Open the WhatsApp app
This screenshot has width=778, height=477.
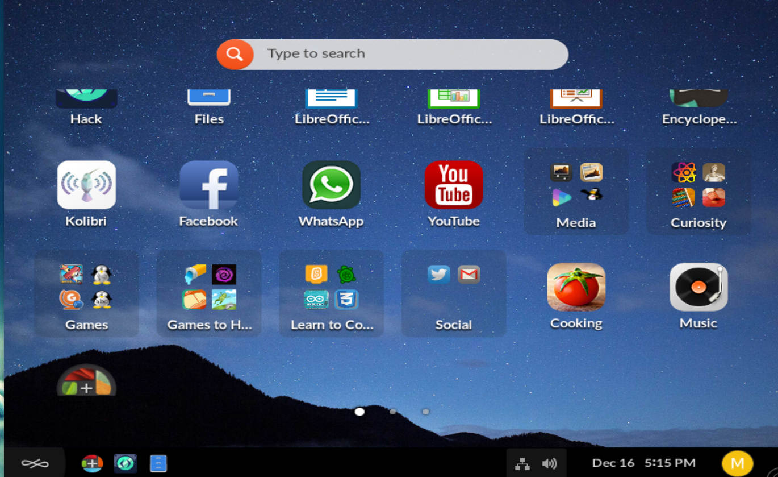(x=331, y=185)
